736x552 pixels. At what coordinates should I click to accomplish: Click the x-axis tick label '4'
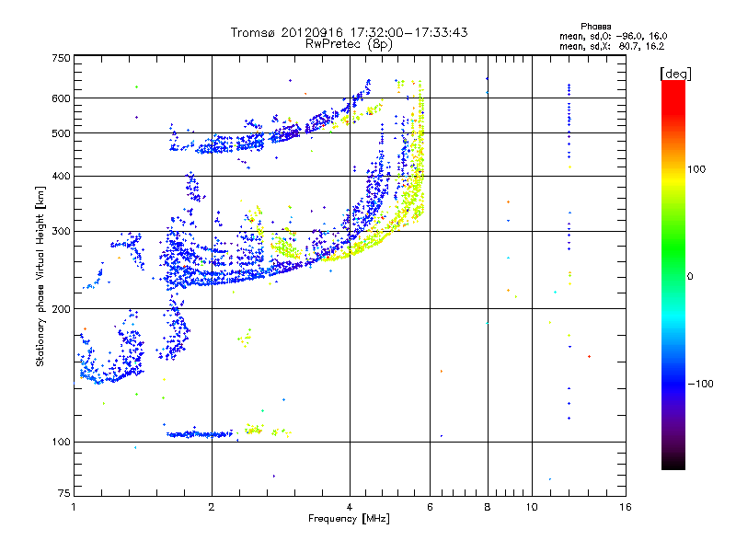(350, 507)
